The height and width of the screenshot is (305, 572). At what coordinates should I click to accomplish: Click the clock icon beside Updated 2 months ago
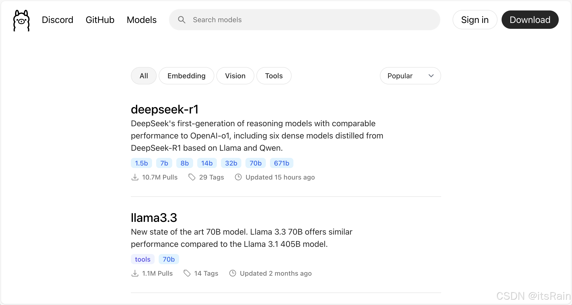pos(233,273)
